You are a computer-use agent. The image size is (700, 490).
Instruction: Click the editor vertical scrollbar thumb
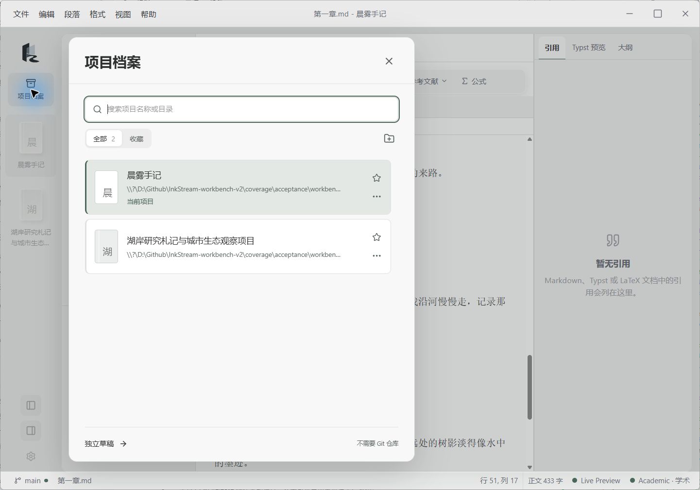(529, 387)
